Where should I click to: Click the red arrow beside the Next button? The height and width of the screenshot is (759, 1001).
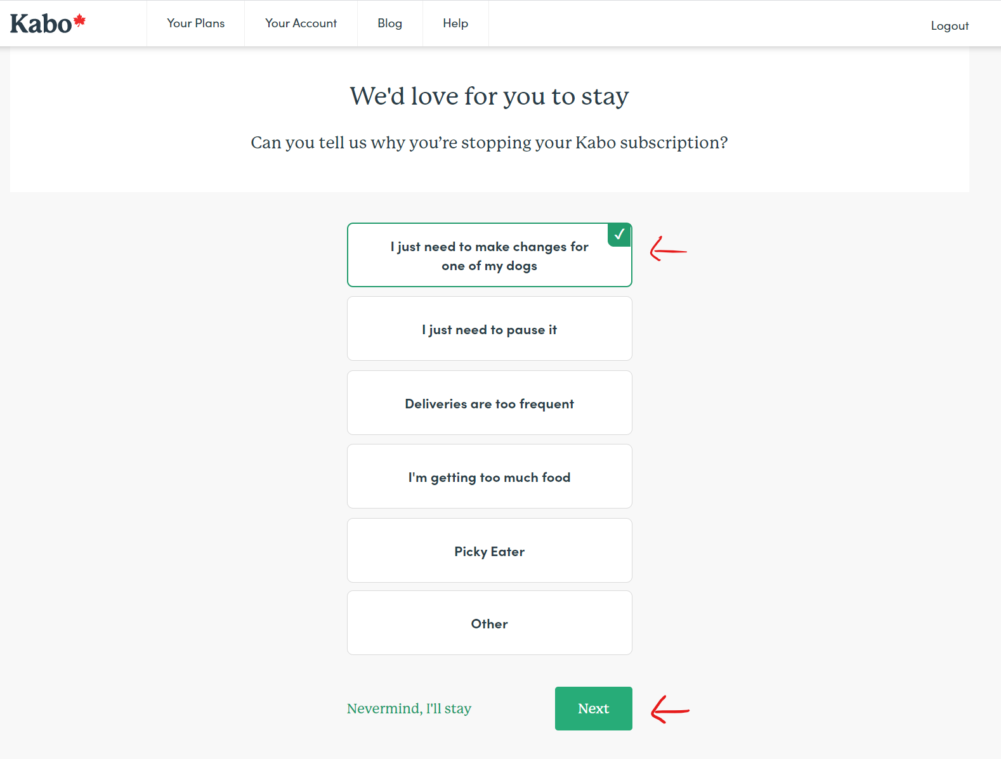coord(670,709)
